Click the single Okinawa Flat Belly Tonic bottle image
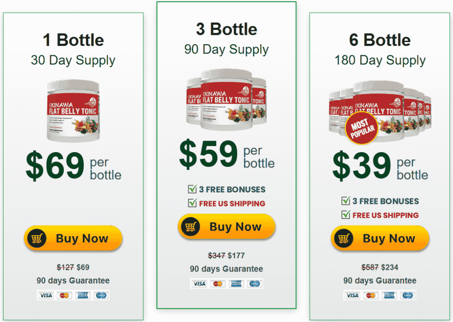 pyautogui.click(x=73, y=111)
